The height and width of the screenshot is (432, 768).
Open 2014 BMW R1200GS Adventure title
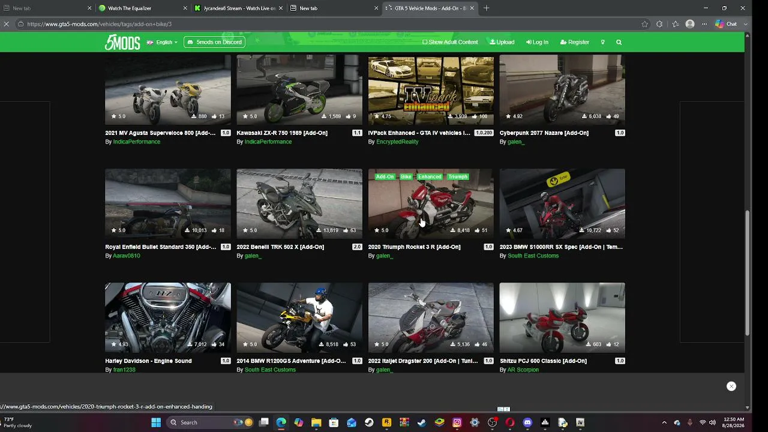[x=291, y=361]
